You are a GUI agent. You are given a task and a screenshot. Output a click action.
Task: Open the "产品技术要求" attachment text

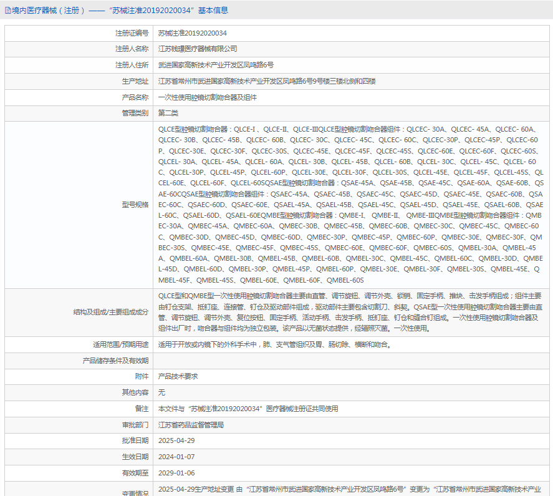[x=178, y=377]
